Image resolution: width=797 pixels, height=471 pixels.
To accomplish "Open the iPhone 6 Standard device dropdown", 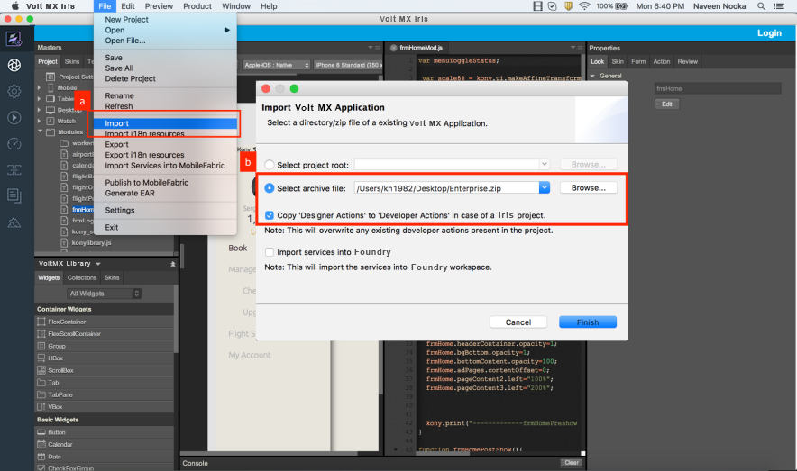I will tap(348, 65).
